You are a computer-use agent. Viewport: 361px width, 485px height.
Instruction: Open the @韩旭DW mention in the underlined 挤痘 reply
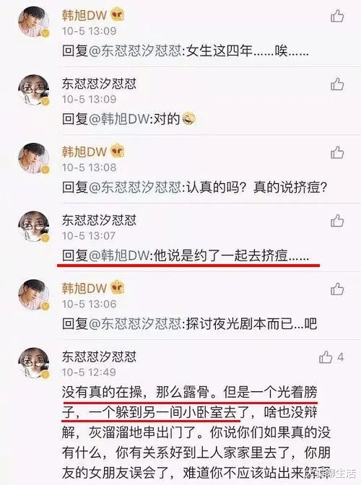119,255
